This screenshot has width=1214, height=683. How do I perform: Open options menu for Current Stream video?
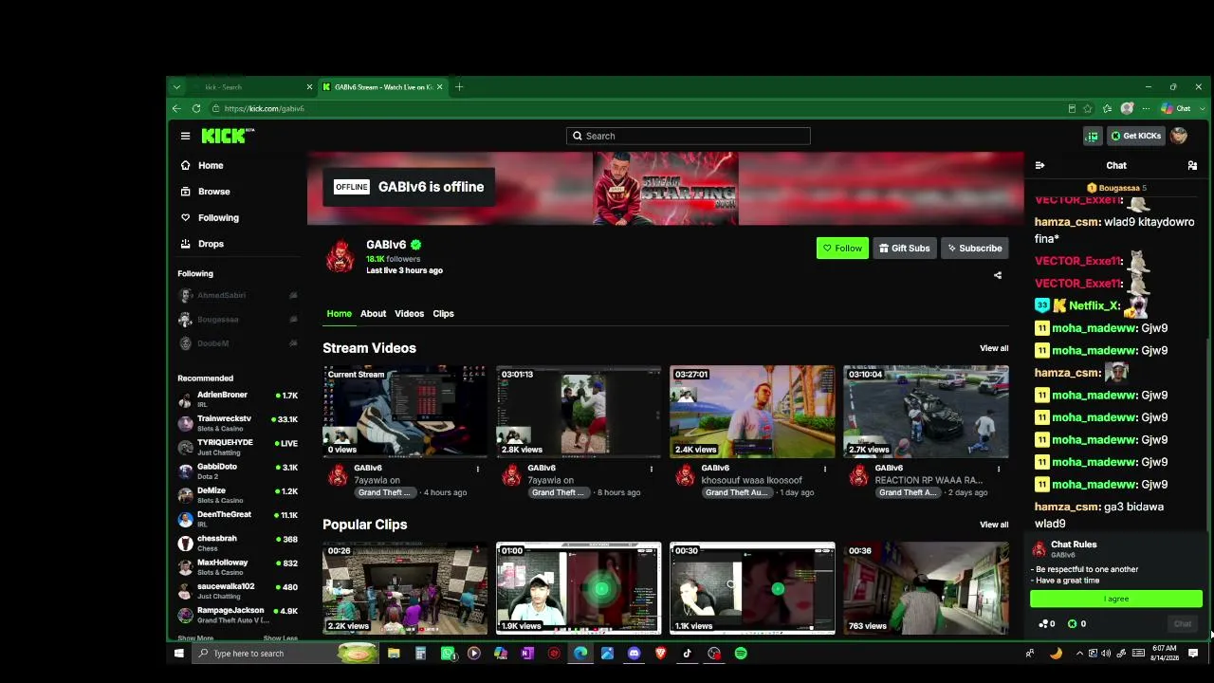coord(478,469)
